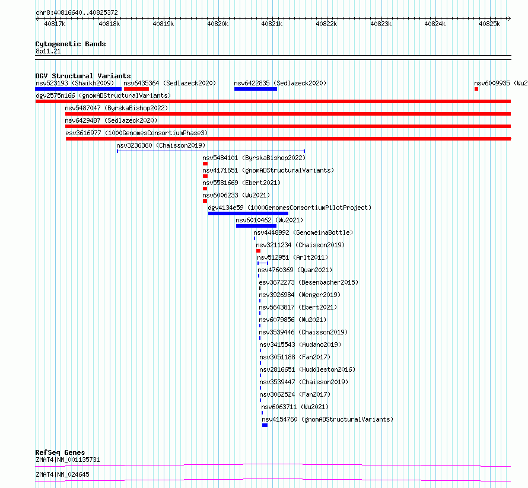
Task: Click nsv6079856 (Wu2021) label
Action: [x=292, y=320]
